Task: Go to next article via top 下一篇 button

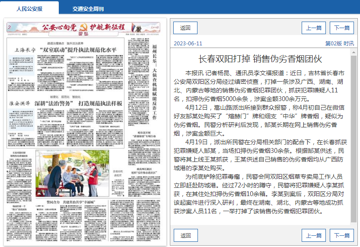Action: click(x=341, y=28)
